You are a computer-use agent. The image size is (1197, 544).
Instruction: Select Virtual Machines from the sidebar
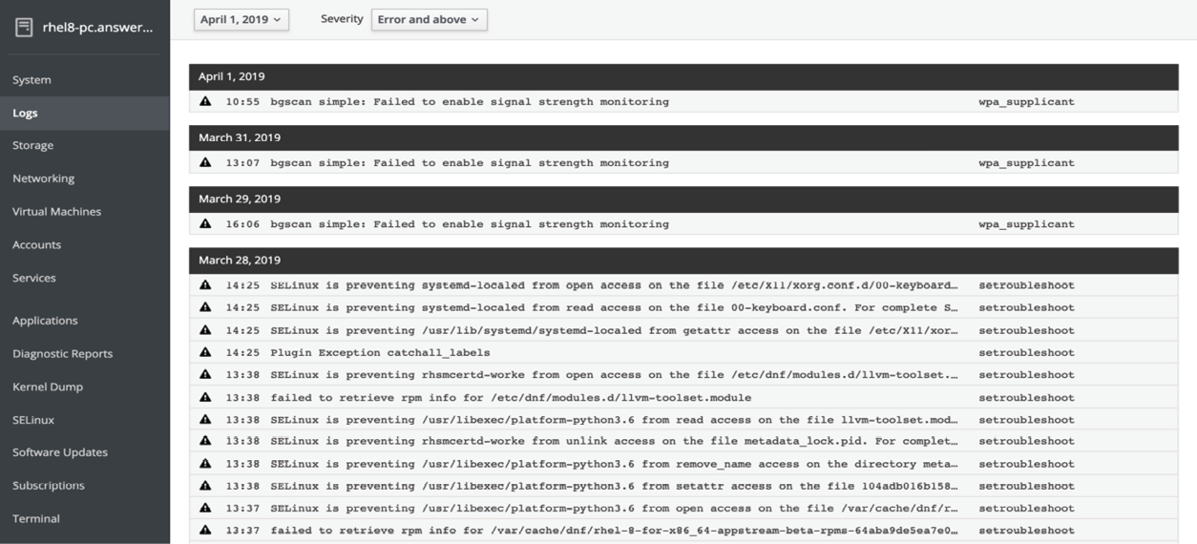click(56, 212)
